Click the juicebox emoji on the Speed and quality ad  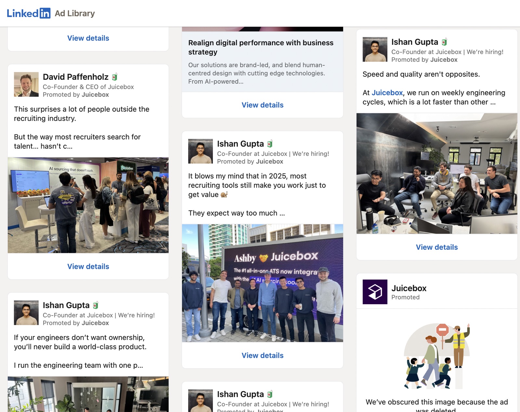(444, 42)
